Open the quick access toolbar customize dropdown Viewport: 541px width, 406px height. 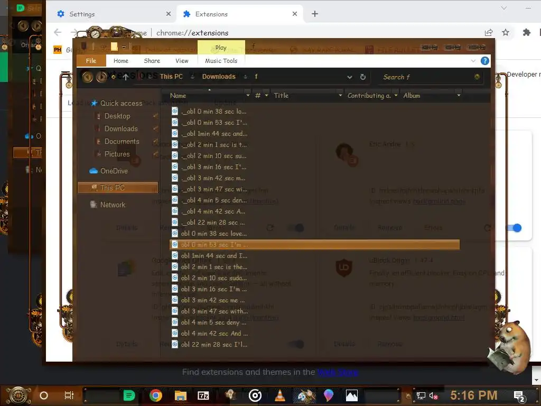coord(124,47)
